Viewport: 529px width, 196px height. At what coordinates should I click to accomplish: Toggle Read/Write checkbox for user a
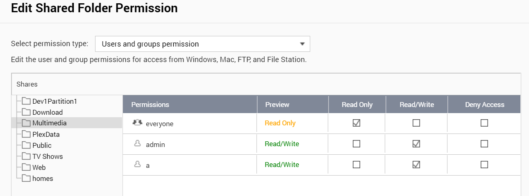pos(416,165)
